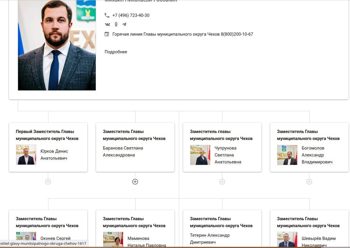Viewport: 350px width, 248px height.
Task: Click the large portrait photo of the Head
Action: coord(57,45)
